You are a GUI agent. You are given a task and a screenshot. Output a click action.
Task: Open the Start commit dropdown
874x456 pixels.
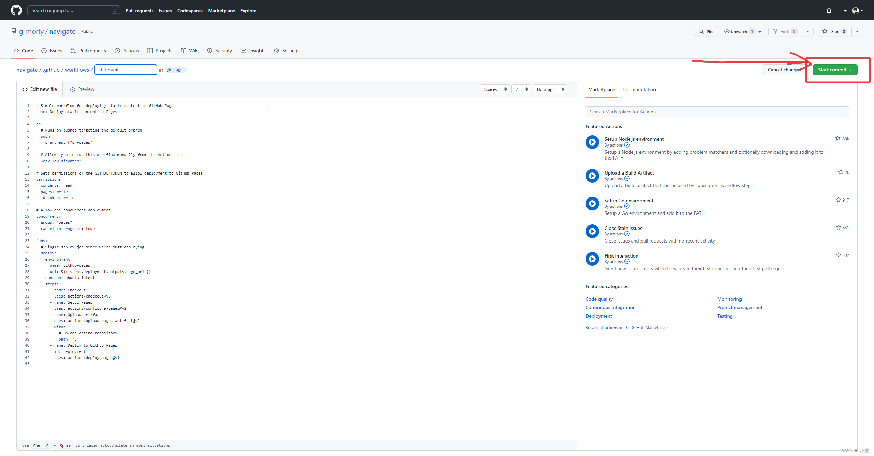tap(835, 70)
